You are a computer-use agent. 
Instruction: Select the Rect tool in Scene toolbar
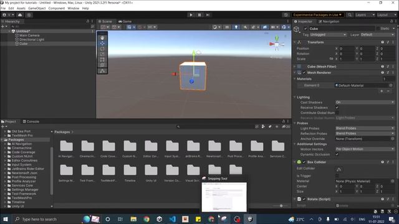102,60
